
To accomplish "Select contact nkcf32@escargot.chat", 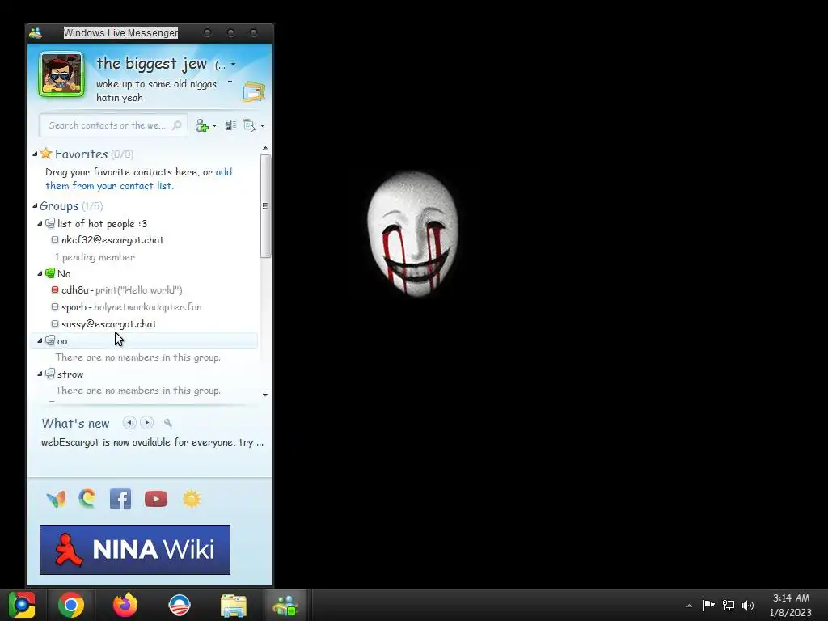I will point(112,239).
